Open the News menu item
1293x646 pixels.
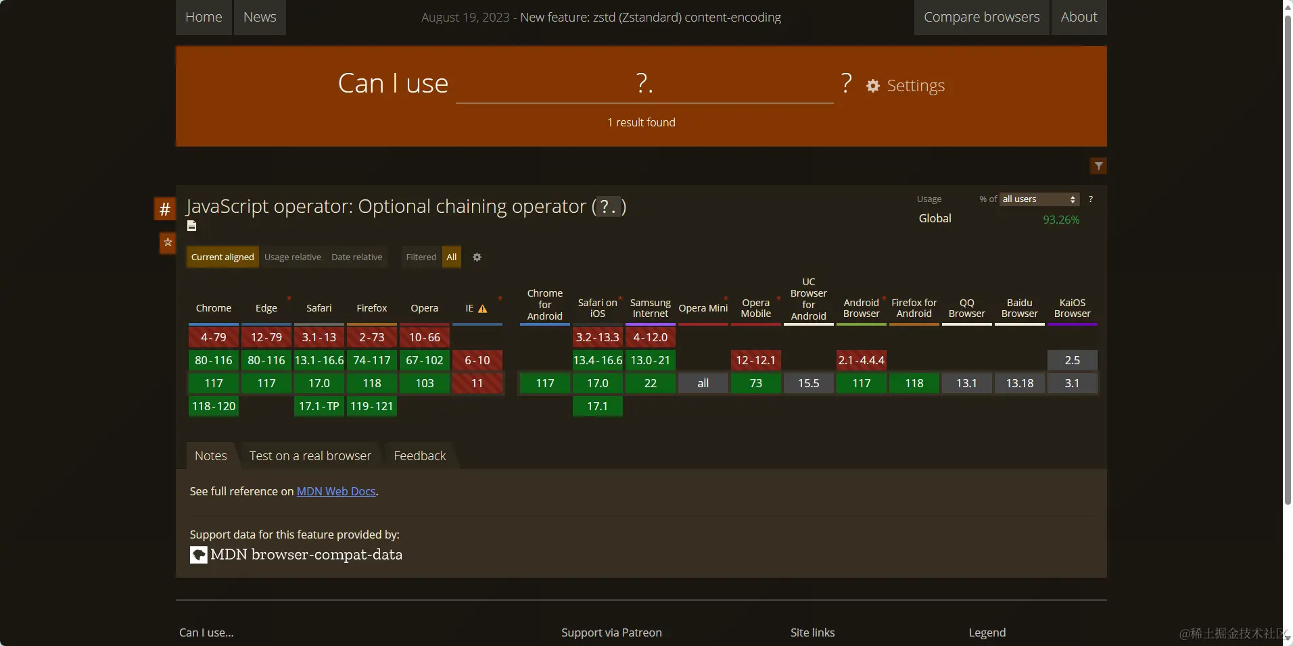(260, 17)
